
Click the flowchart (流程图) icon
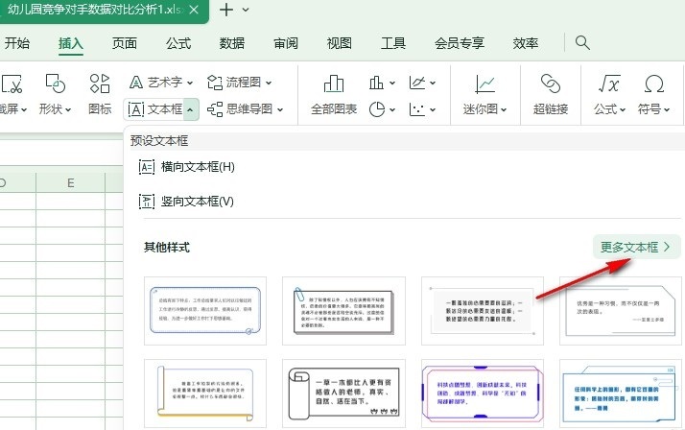[215, 83]
